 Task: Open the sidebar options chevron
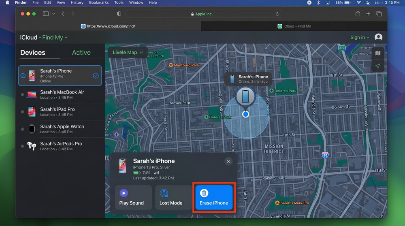point(53,14)
